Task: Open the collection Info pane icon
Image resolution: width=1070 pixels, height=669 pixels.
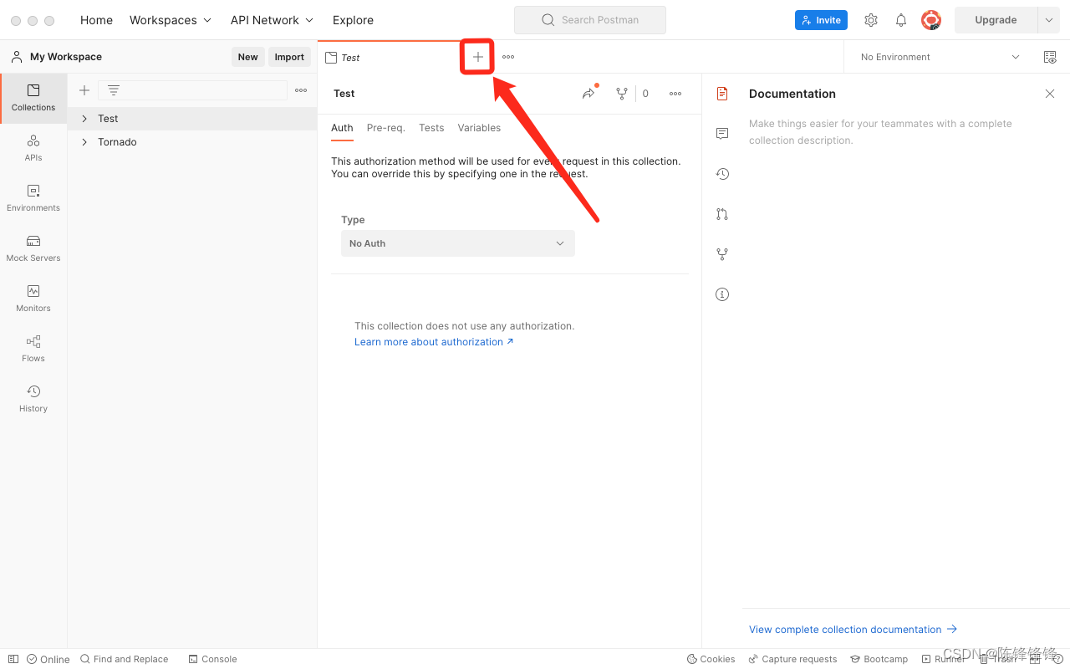Action: (722, 294)
